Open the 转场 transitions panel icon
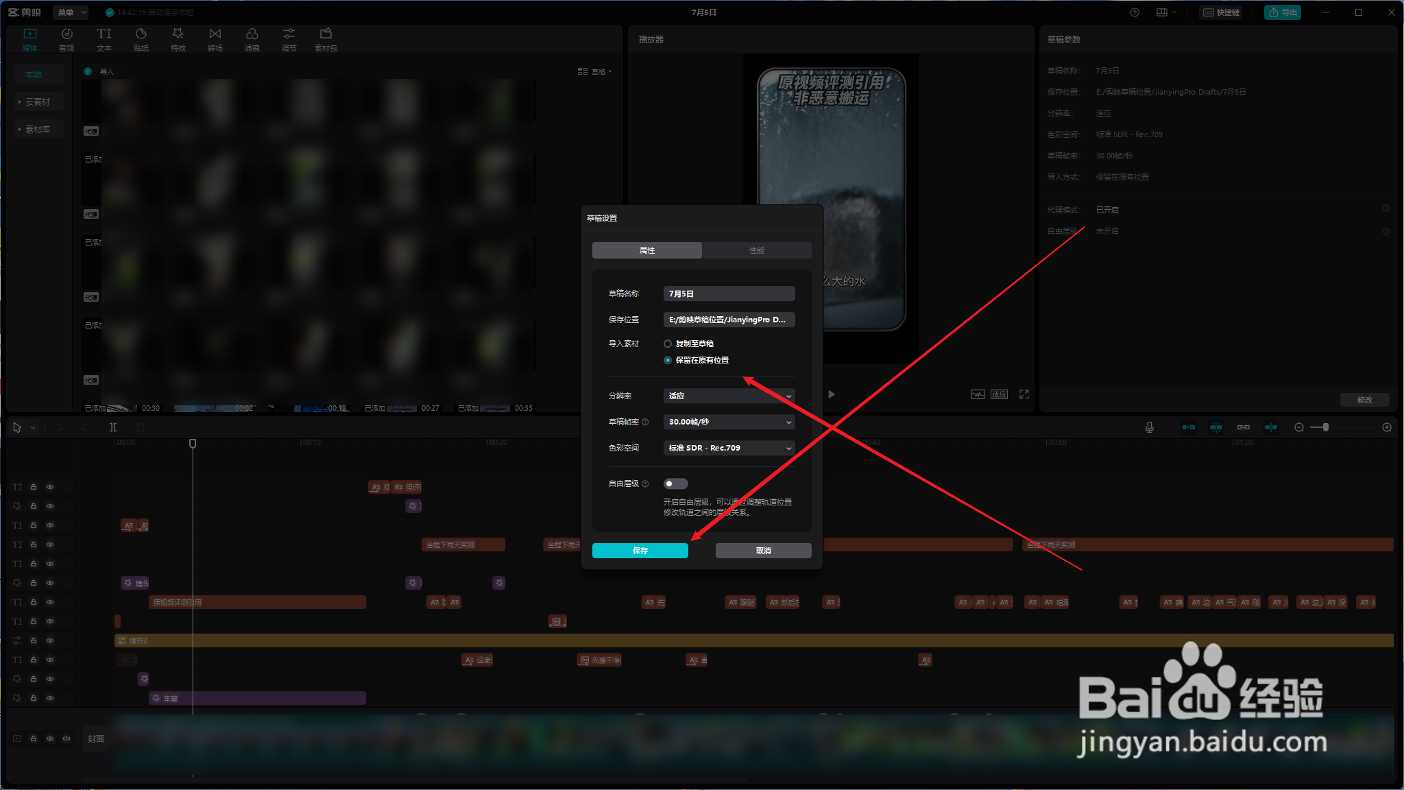Image resolution: width=1404 pixels, height=790 pixels. click(215, 38)
